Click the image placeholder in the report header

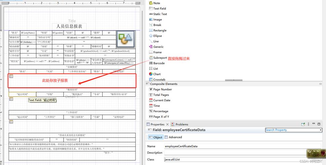[x=125, y=40]
